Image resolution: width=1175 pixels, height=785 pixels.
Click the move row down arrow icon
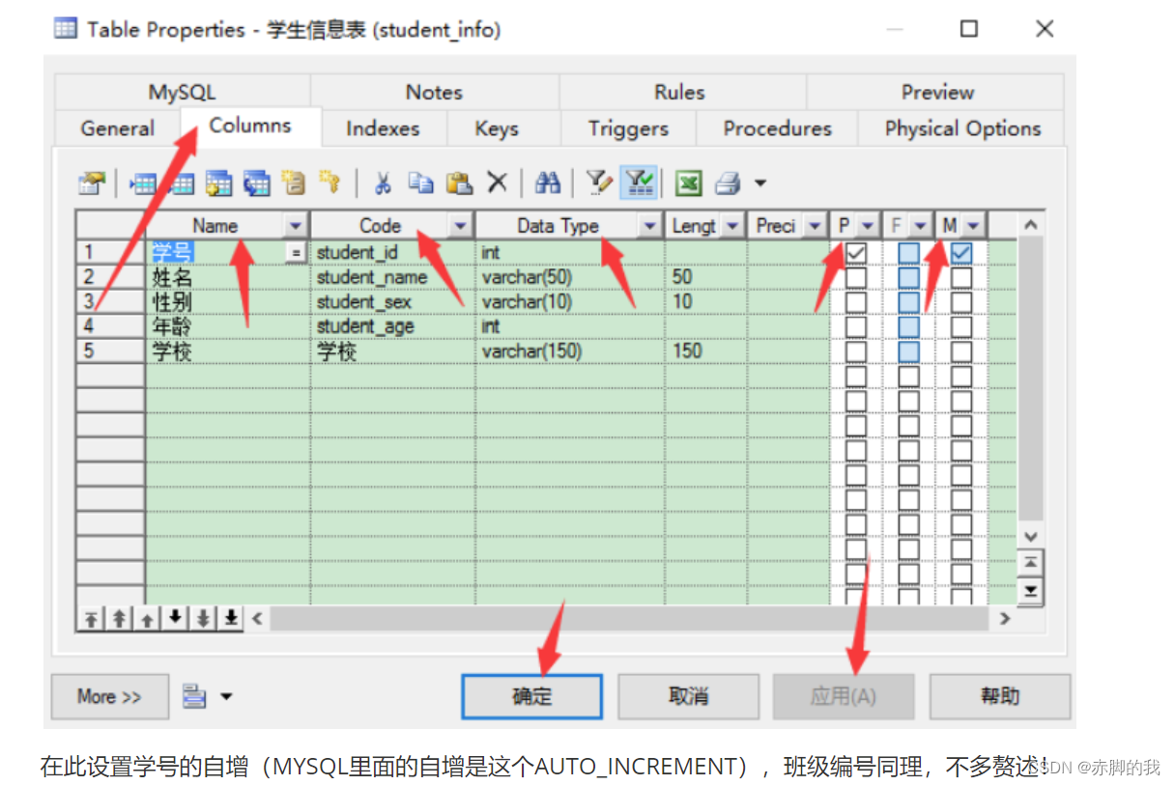(175, 618)
